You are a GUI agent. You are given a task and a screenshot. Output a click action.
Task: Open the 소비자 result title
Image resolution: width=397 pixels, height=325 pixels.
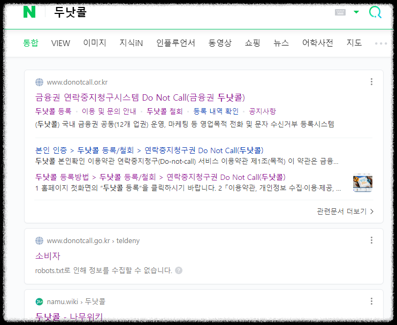[48, 256]
